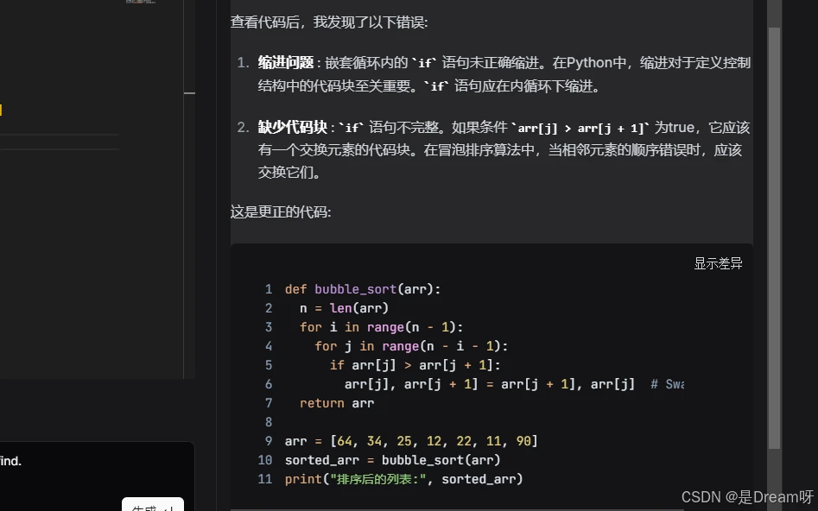
Task: Click the vertical scrollbar thumb of the chat panel
Action: point(774,237)
